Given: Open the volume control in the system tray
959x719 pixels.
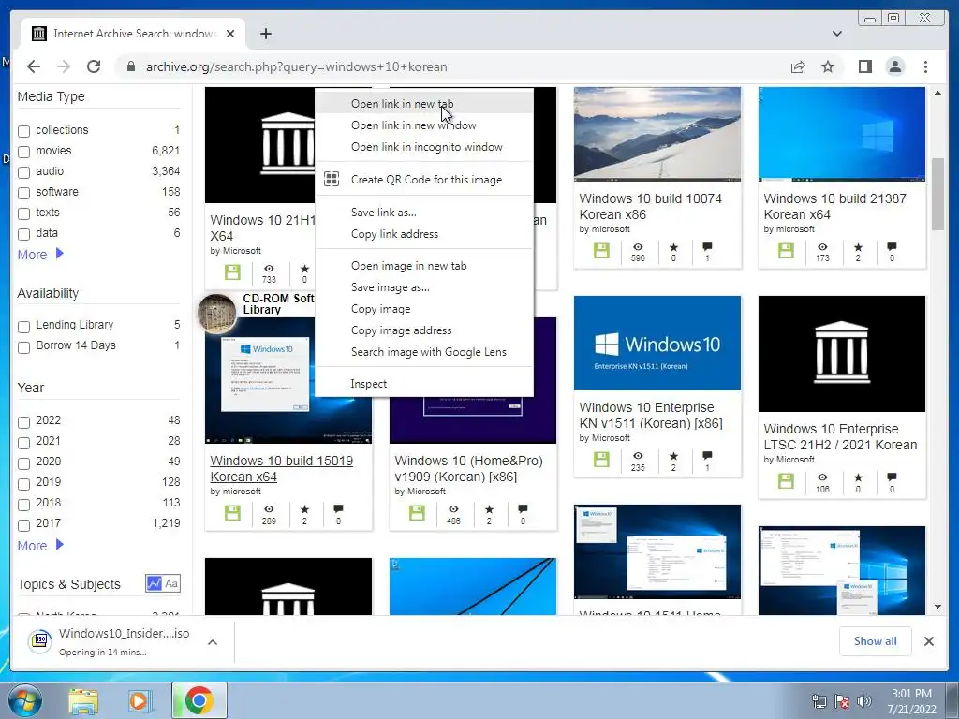Looking at the screenshot, I should [x=864, y=701].
